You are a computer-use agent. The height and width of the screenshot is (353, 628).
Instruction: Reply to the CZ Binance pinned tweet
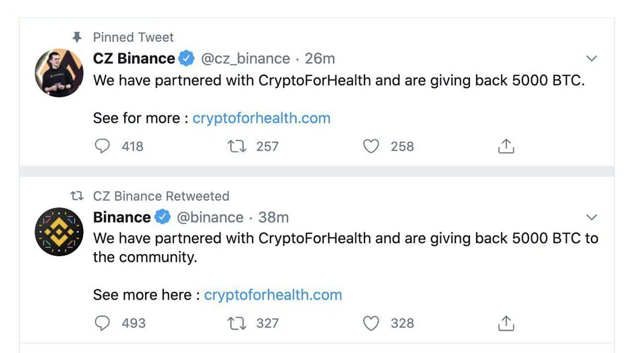(x=103, y=146)
